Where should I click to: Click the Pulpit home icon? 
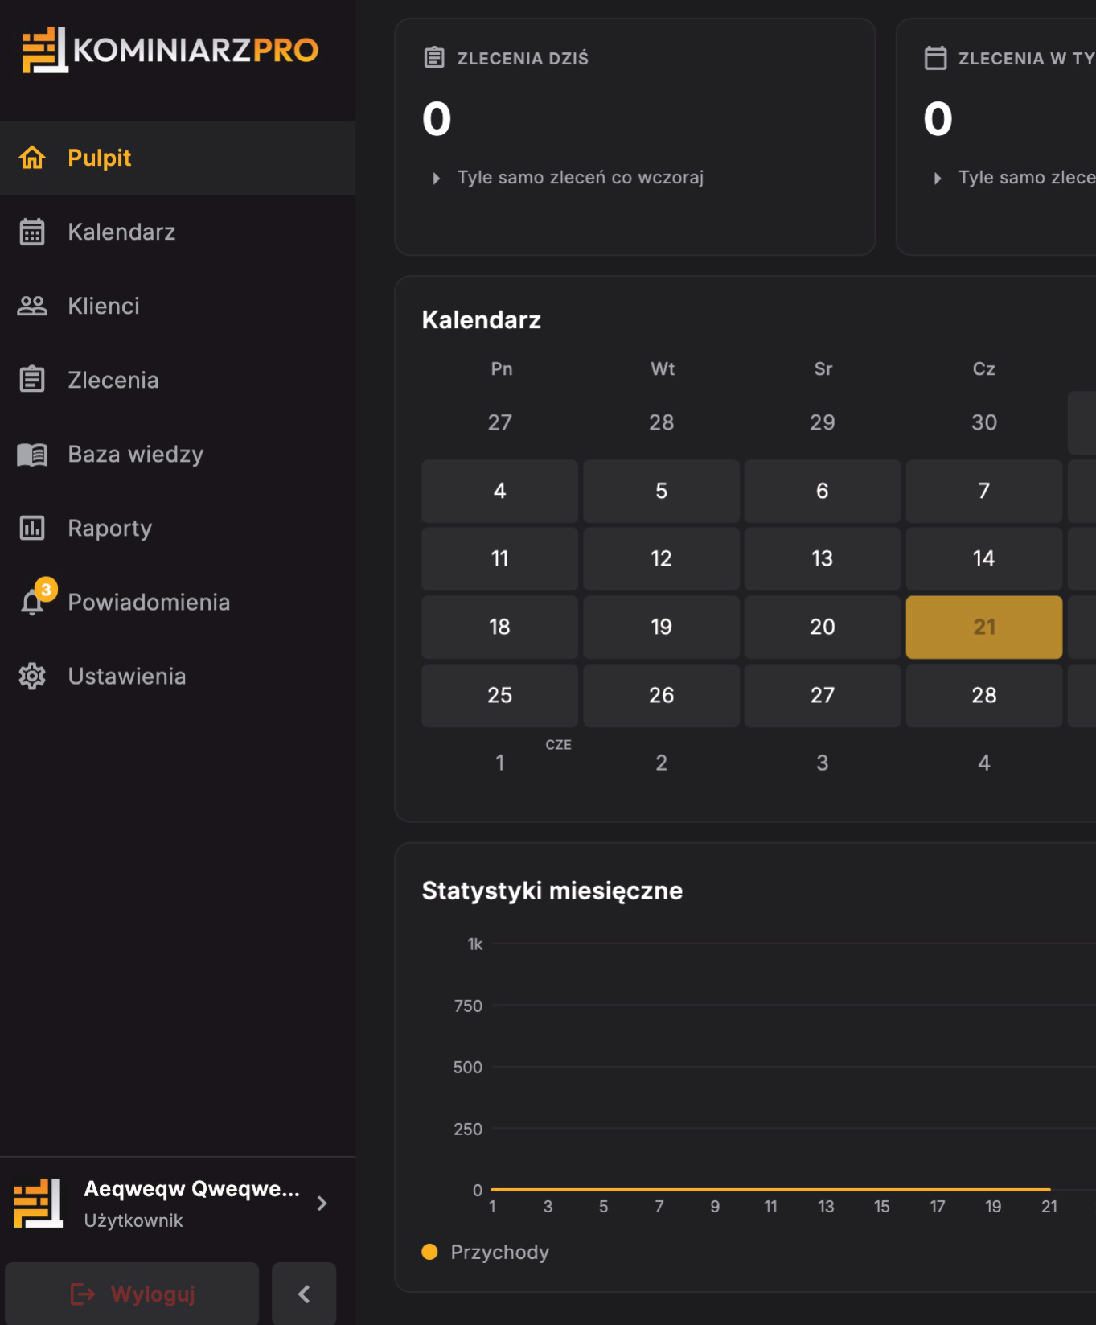(x=32, y=158)
